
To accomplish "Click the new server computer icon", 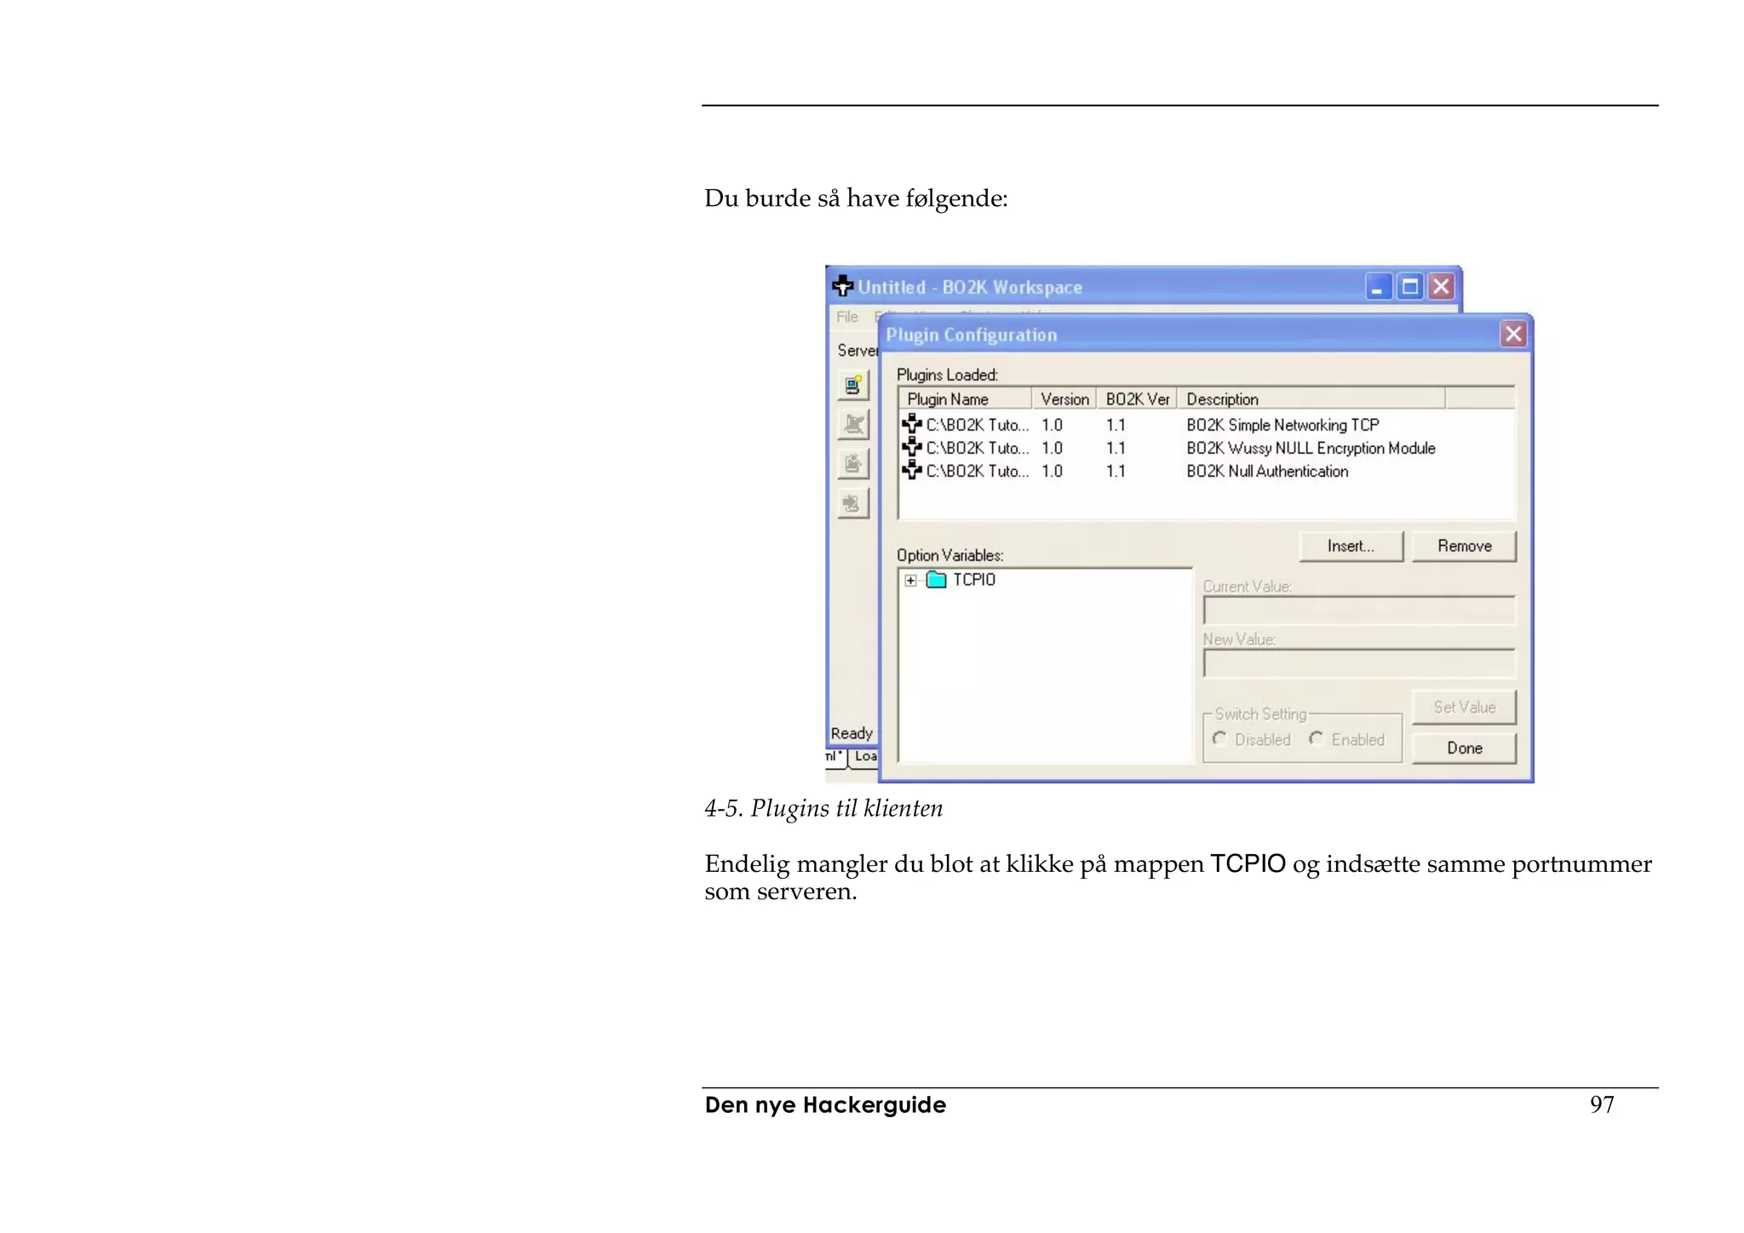I will (x=852, y=386).
